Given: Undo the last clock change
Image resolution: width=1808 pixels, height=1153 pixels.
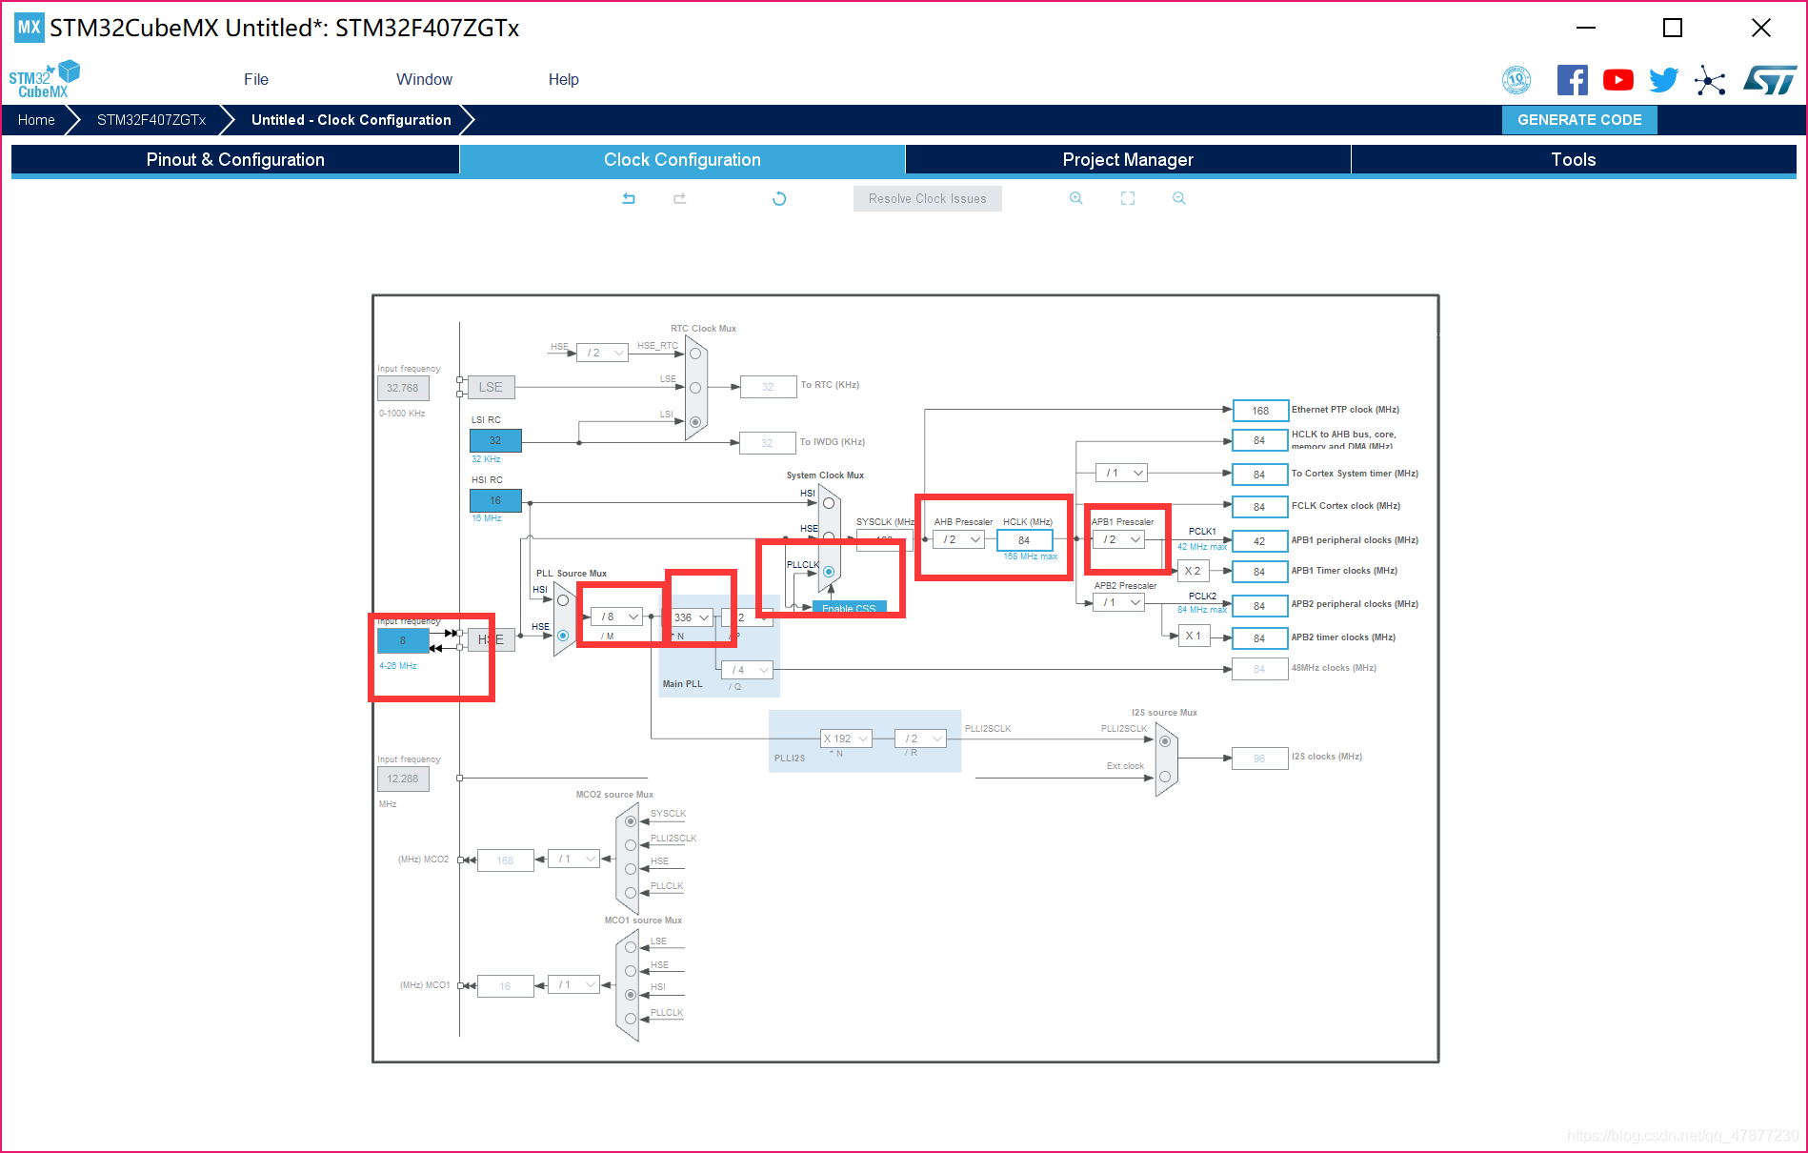Looking at the screenshot, I should click(629, 198).
